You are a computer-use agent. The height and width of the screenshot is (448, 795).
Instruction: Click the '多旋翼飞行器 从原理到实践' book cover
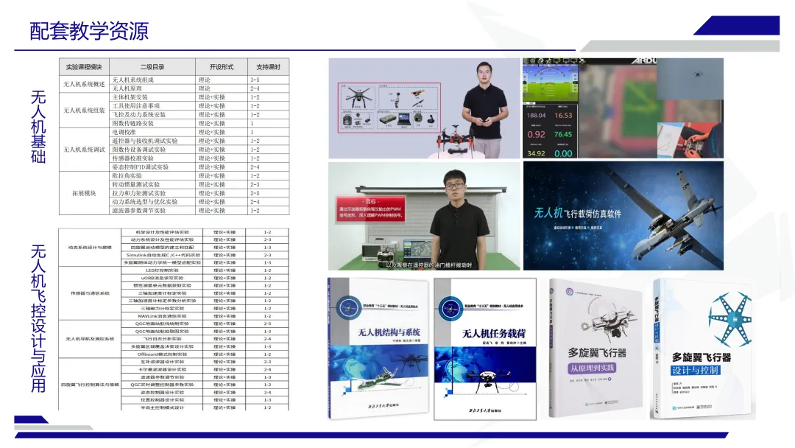(x=595, y=348)
